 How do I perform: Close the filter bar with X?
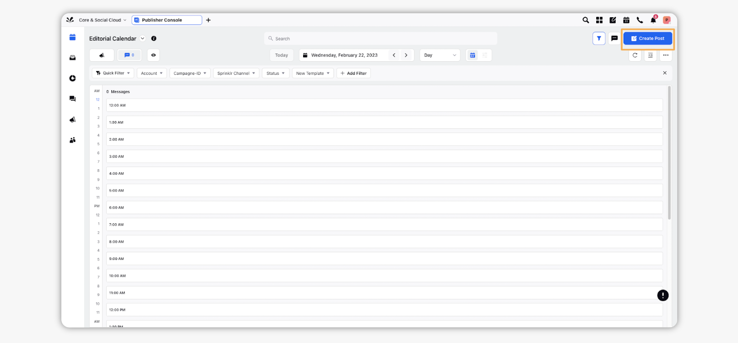[665, 73]
